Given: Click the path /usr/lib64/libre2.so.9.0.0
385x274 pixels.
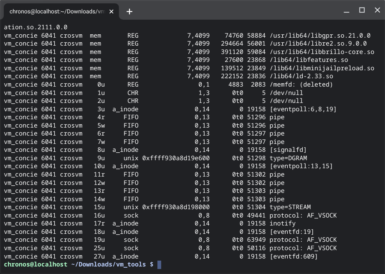Looking at the screenshot, I should tap(318, 44).
